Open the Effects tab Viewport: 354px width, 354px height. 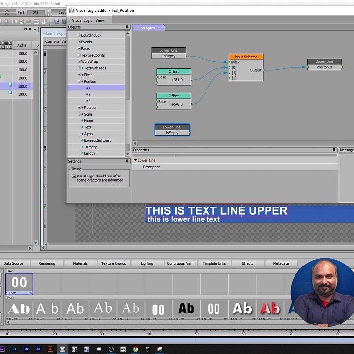[247, 263]
